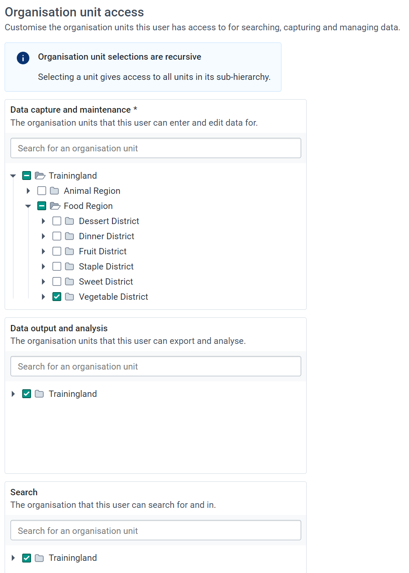This screenshot has height=573, width=409.
Task: Select the Sweet District label
Action: pyautogui.click(x=106, y=282)
